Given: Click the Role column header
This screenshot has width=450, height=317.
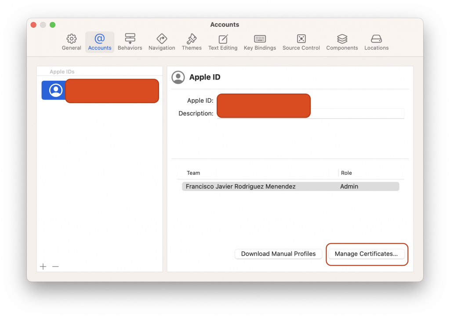Looking at the screenshot, I should (346, 173).
